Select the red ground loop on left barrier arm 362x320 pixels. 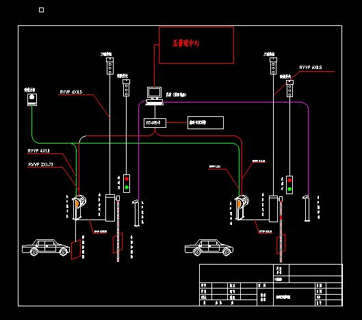[118, 243]
